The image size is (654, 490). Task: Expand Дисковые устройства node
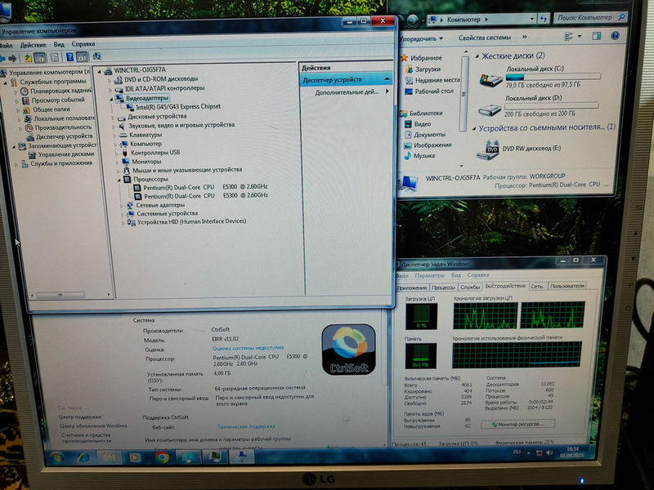coord(113,117)
